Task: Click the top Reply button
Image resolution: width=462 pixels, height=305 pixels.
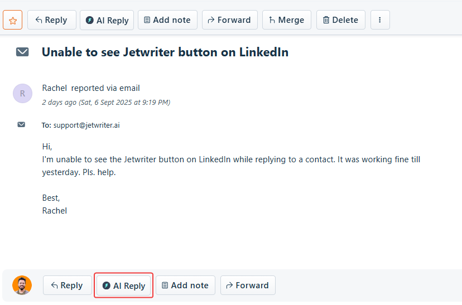Action: [x=51, y=20]
